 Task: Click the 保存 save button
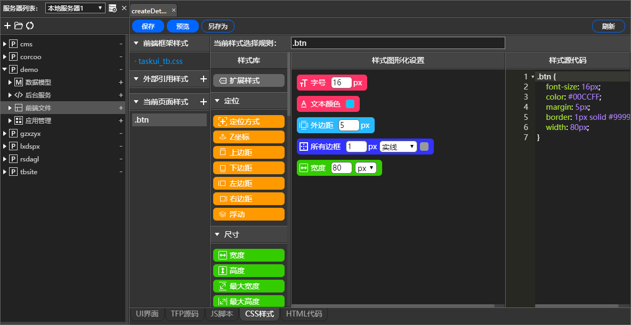pyautogui.click(x=148, y=26)
